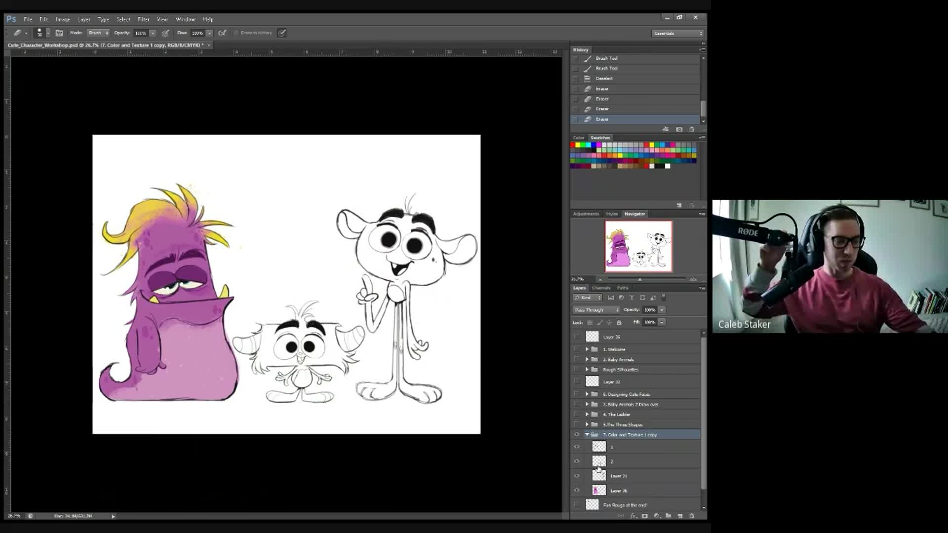Click tablet pressure controls size icon
Image resolution: width=948 pixels, height=533 pixels.
(x=282, y=33)
